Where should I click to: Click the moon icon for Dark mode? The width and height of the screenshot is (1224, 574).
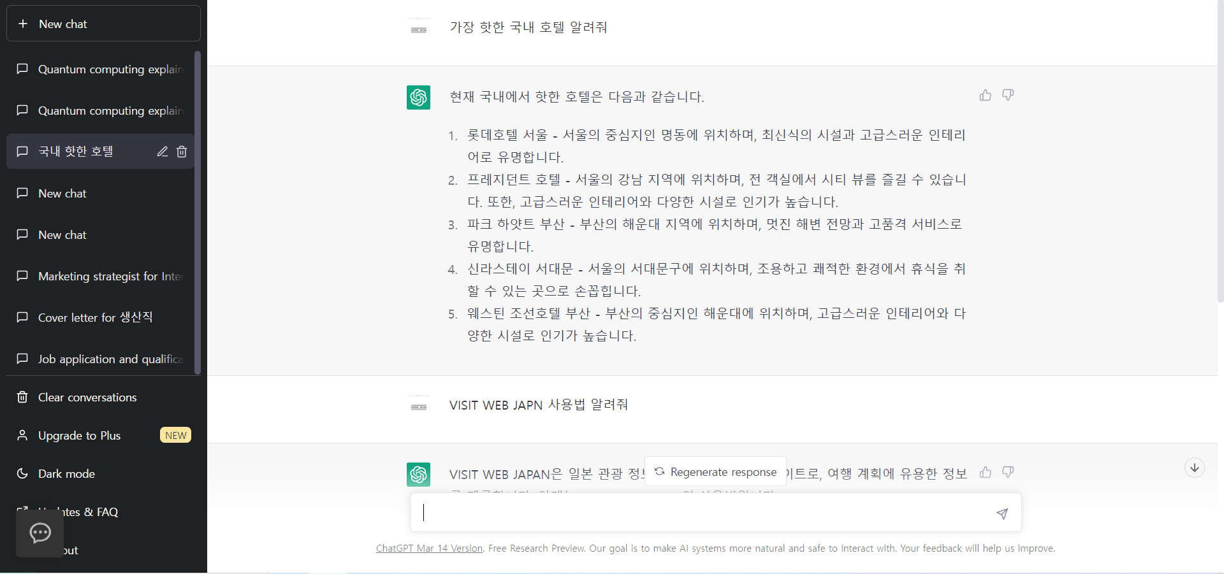tap(22, 473)
